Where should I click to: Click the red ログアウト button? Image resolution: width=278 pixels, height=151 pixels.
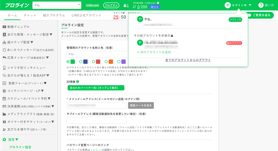(x=234, y=43)
